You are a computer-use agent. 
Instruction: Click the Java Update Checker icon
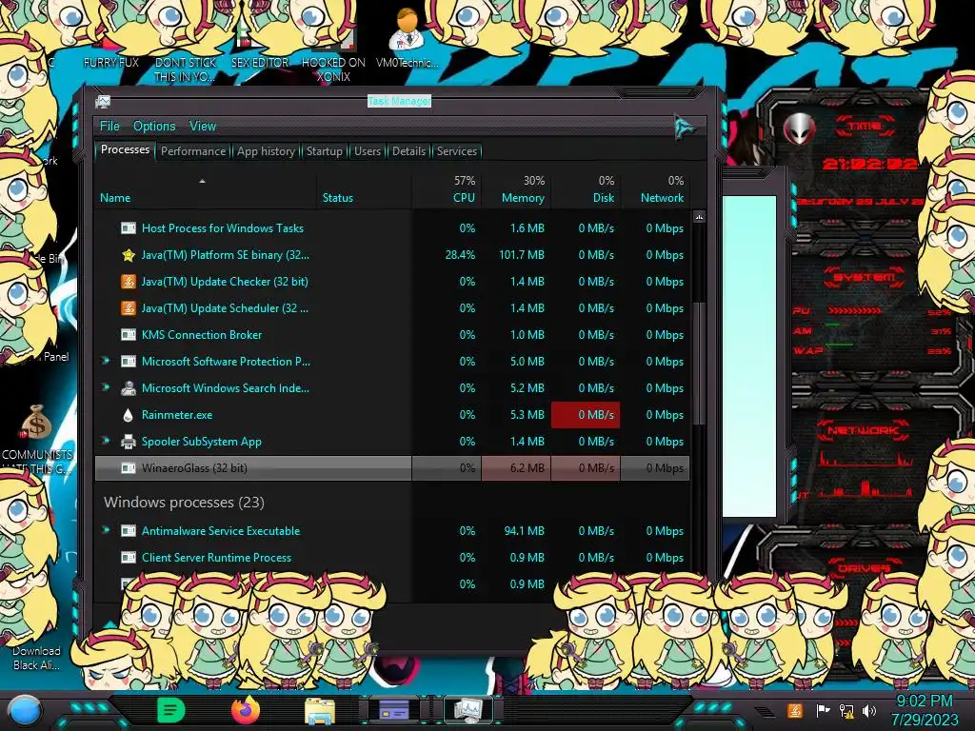pyautogui.click(x=129, y=282)
